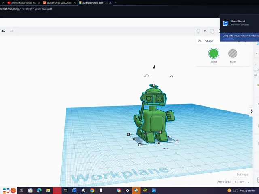
Task: Open the blank document icon in the taskbar
Action: (101, 190)
